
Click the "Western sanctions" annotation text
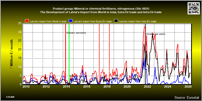pyautogui.click(x=76, y=33)
